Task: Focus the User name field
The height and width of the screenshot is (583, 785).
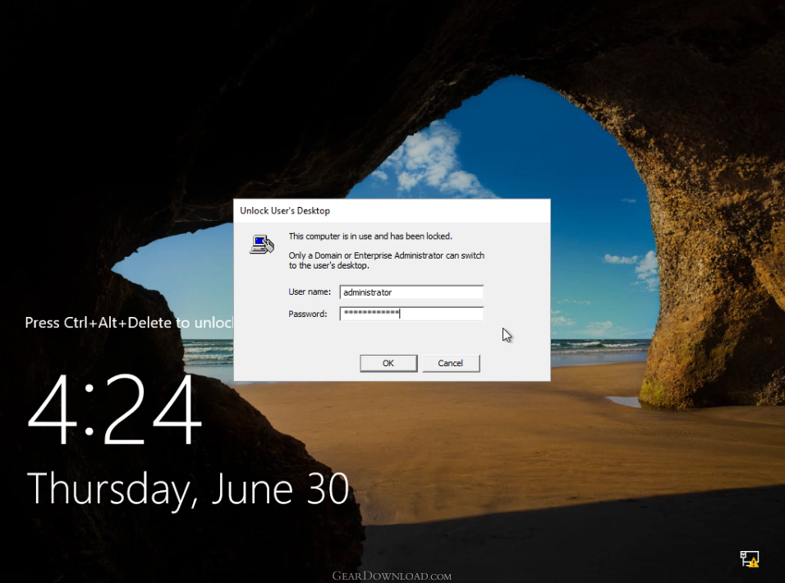Action: [x=411, y=292]
